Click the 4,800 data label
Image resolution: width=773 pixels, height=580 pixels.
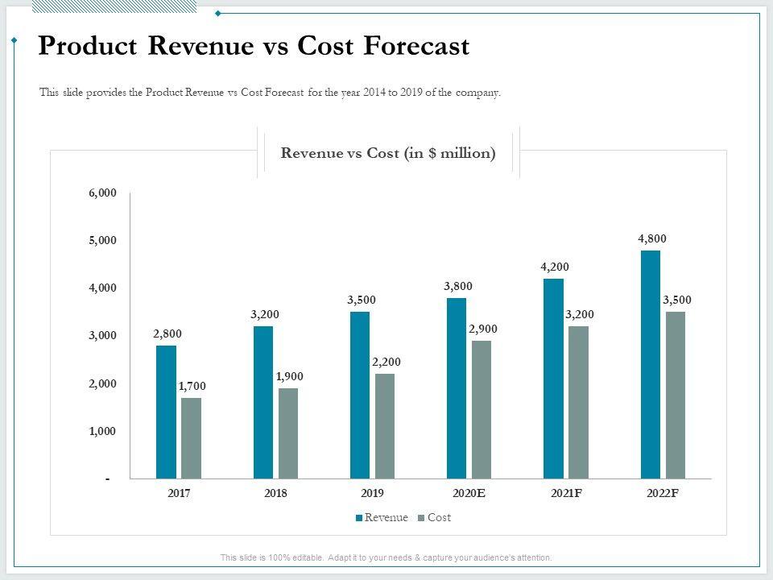(x=651, y=238)
